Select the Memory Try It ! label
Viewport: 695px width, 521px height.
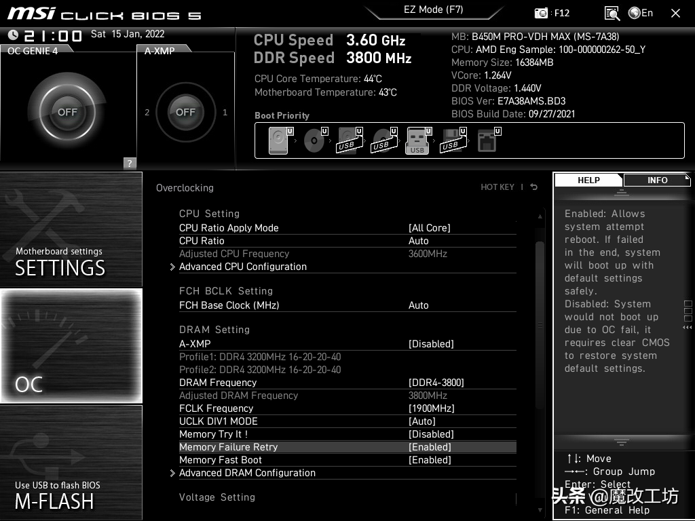[x=213, y=434]
